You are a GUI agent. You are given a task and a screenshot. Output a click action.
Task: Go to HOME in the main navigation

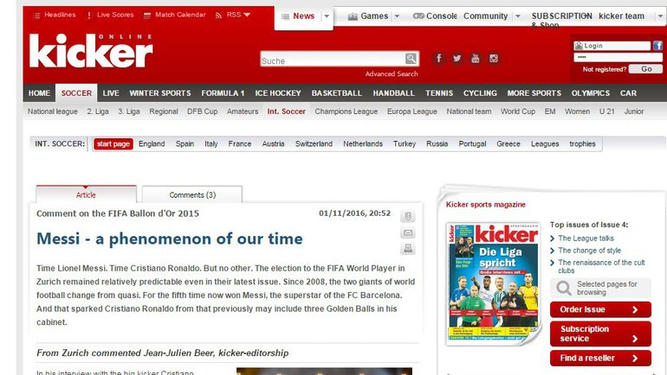(39, 93)
